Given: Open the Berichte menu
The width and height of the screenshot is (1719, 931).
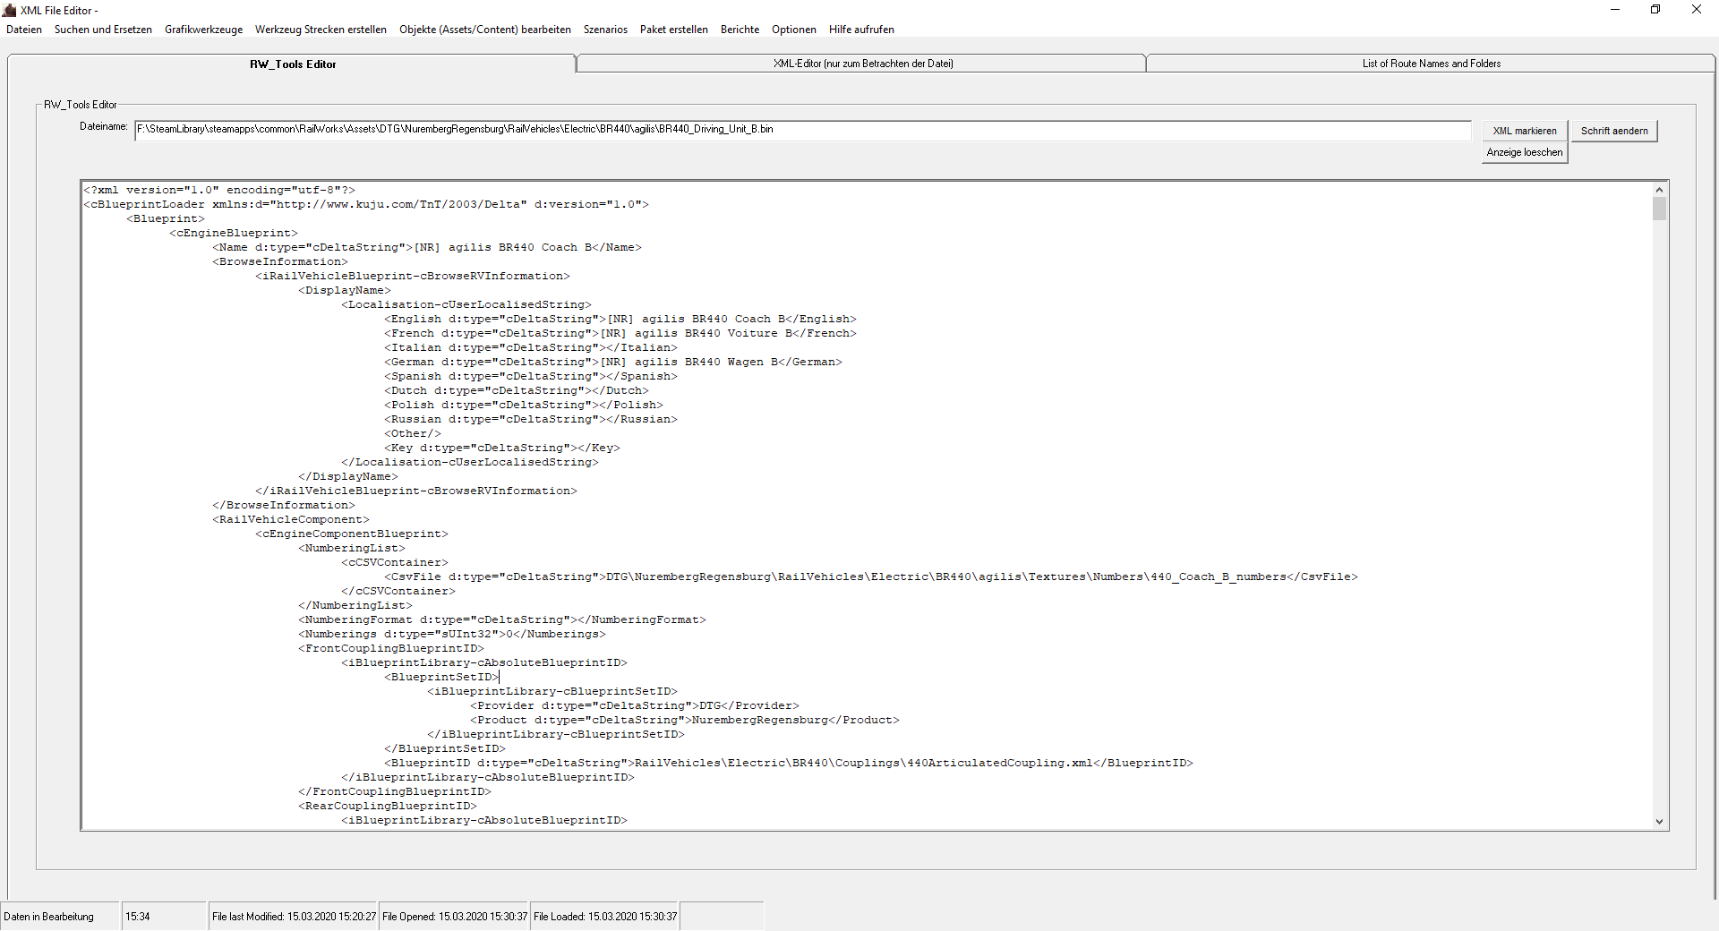Looking at the screenshot, I should [740, 30].
